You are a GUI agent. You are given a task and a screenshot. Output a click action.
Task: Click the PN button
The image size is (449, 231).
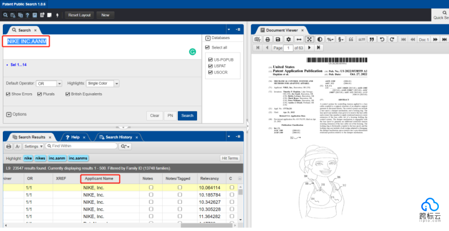point(170,116)
